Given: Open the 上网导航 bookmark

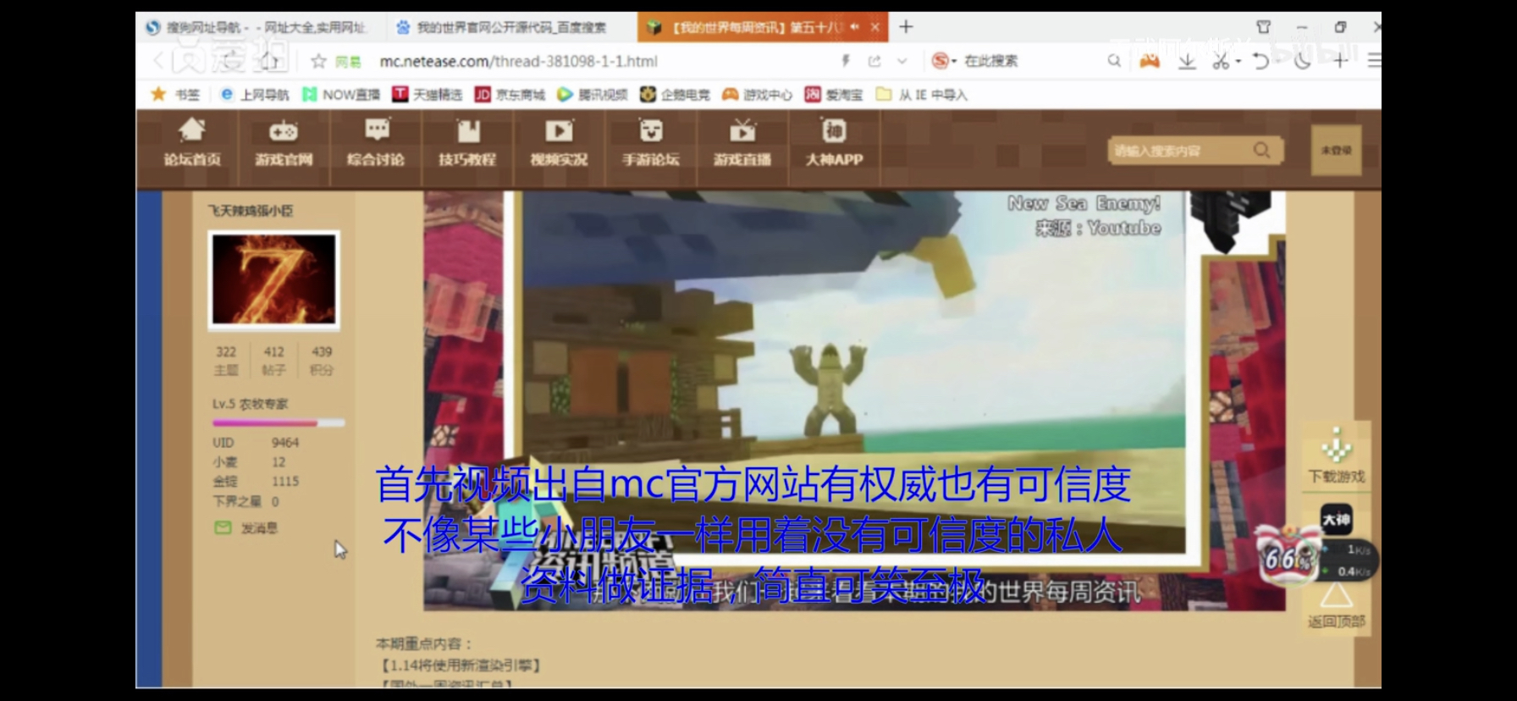Looking at the screenshot, I should pos(255,94).
